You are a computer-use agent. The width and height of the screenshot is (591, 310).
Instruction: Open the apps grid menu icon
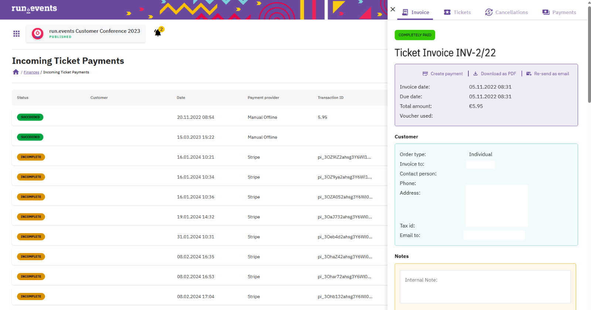[16, 34]
